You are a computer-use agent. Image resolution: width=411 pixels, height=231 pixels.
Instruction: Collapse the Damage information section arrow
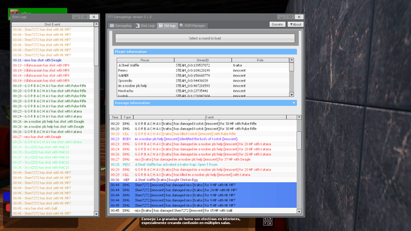point(293,103)
